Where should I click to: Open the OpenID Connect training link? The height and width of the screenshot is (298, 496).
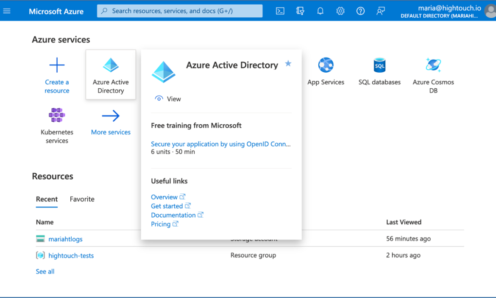coord(221,144)
